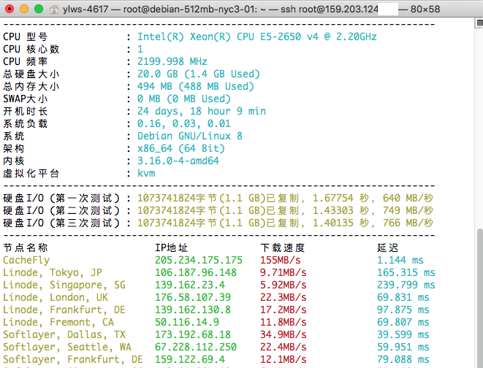Viewport: 483px width, 368px height.
Task: Click Softlayer Frankfurt latency 79.088 ms
Action: [x=403, y=359]
